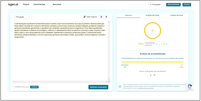This screenshot has width=201, height=101.
Task: Click the AI result circle gauge
Action: click(x=153, y=31)
